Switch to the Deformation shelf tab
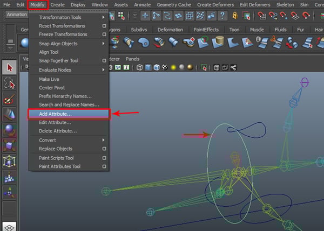The height and width of the screenshot is (231, 324). 170,30
